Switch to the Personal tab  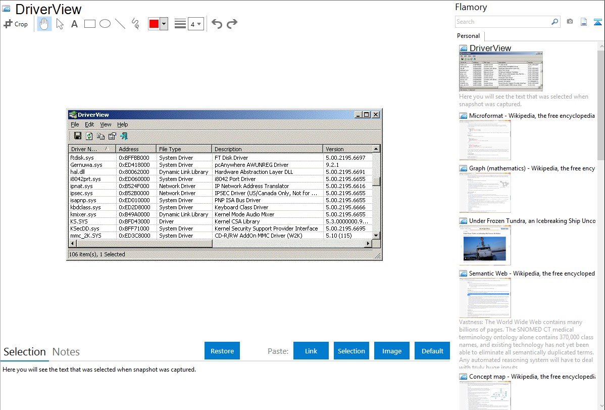pyautogui.click(x=469, y=35)
